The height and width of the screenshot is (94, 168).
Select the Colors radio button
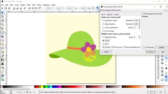[x=103, y=40]
